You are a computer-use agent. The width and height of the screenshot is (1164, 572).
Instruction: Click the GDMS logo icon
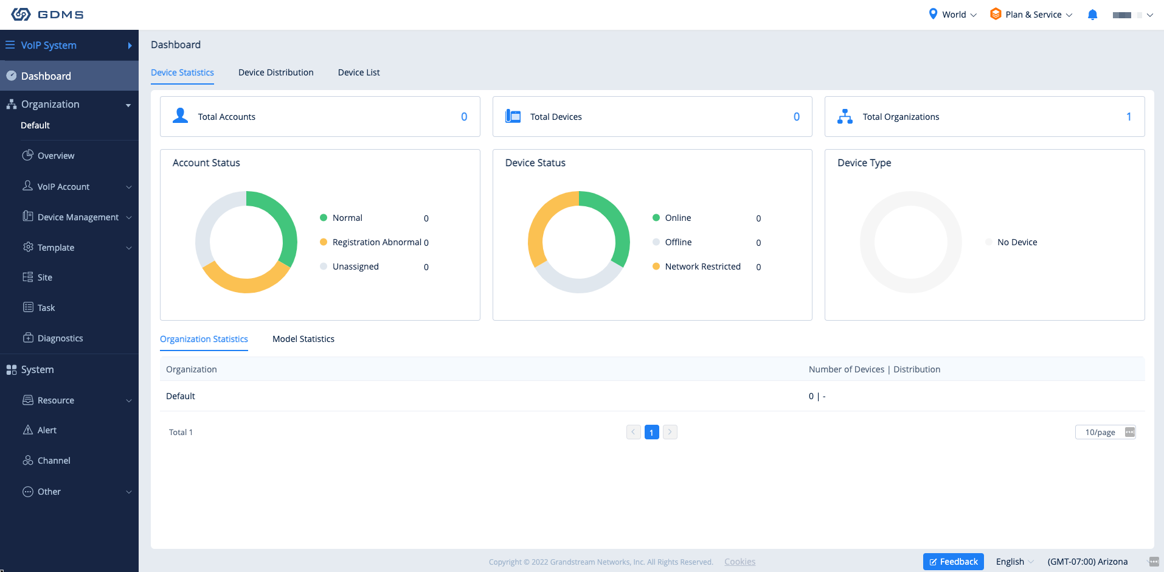click(21, 15)
